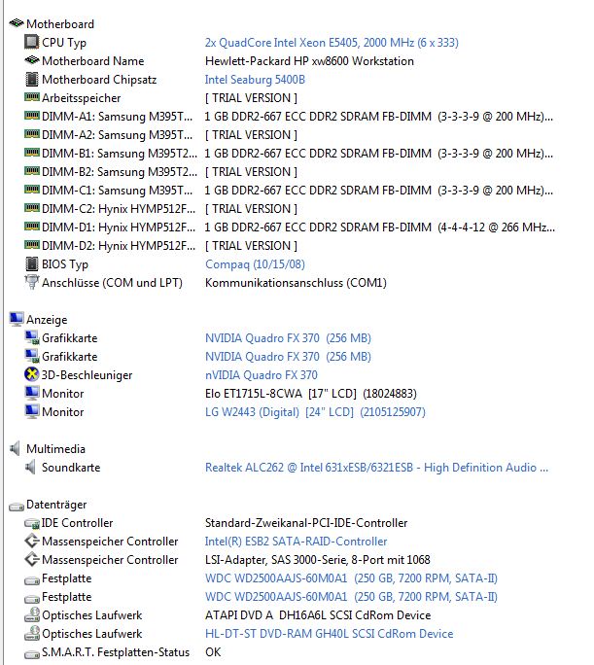The height and width of the screenshot is (665, 594).
Task: Click the 3D-Beschleuniger DirectX icon
Action: (32, 374)
